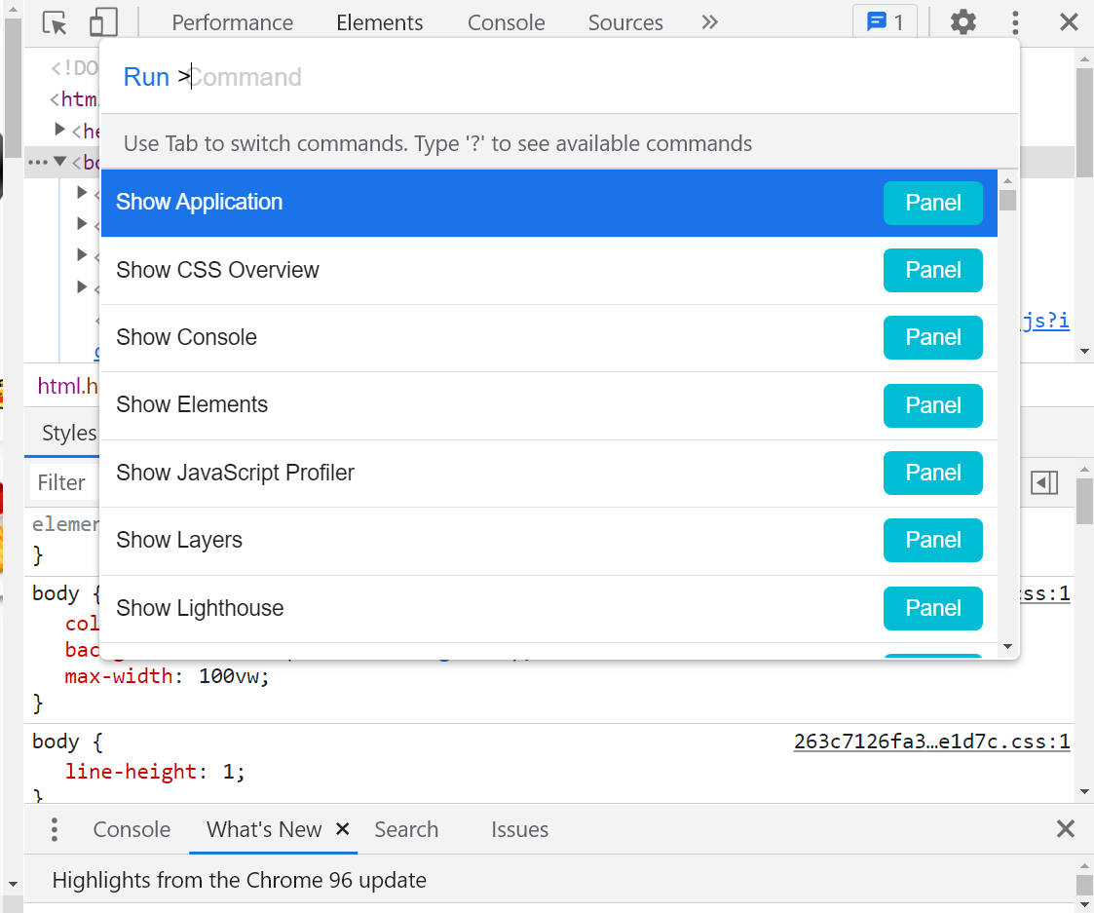
Task: Open the drawer three-dot menu icon
Action: pyautogui.click(x=55, y=829)
